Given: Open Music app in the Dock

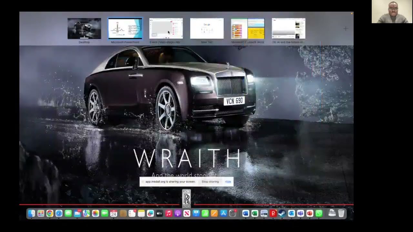Looking at the screenshot, I should point(169,213).
